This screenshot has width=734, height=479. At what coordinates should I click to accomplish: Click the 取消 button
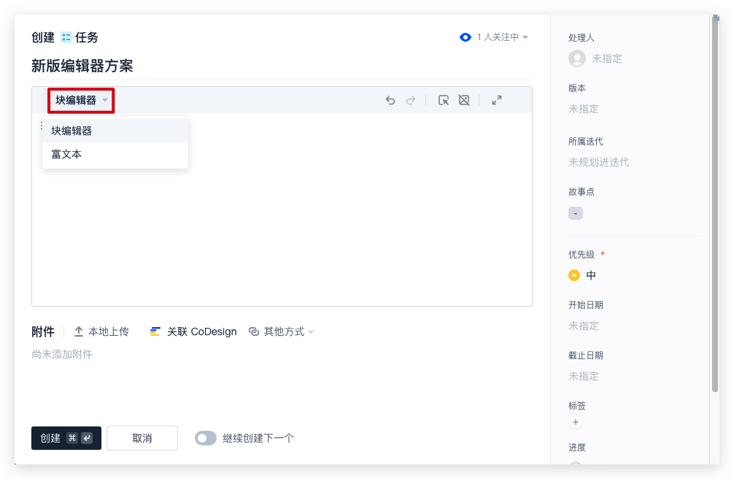(x=142, y=438)
